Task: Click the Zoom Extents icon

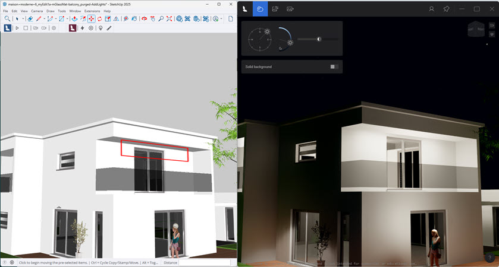Action: [x=170, y=19]
